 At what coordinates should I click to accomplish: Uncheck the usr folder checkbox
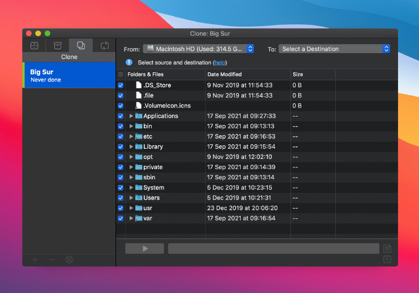(121, 208)
